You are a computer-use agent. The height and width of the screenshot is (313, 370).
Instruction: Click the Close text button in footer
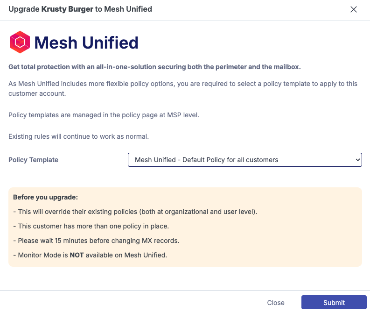276,303
